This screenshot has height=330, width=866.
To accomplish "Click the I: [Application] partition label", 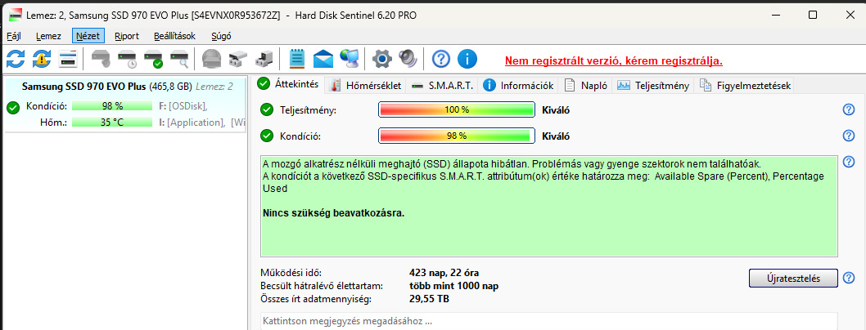I will click(x=191, y=123).
